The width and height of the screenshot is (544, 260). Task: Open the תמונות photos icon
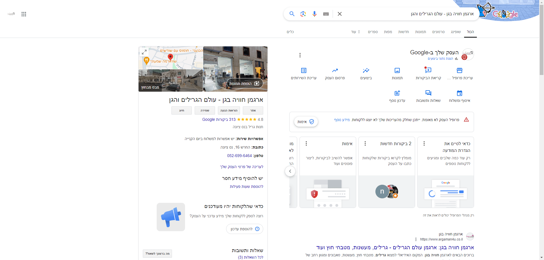(x=397, y=70)
